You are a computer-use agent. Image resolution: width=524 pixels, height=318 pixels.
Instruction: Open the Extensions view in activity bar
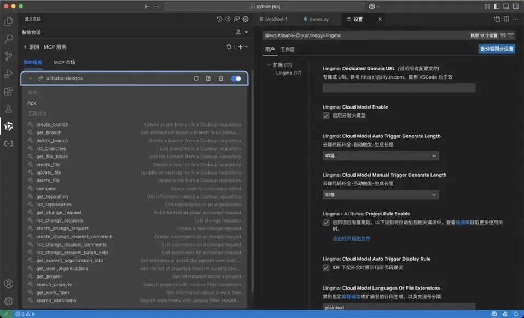tap(9, 91)
